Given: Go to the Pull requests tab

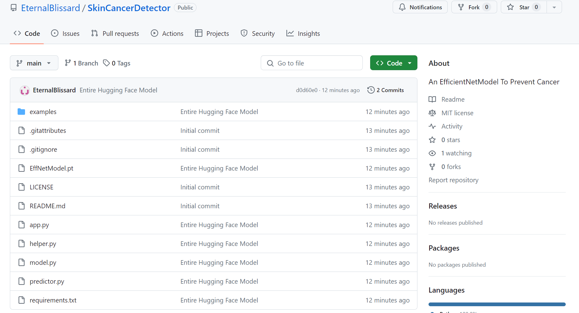Looking at the screenshot, I should click(115, 33).
